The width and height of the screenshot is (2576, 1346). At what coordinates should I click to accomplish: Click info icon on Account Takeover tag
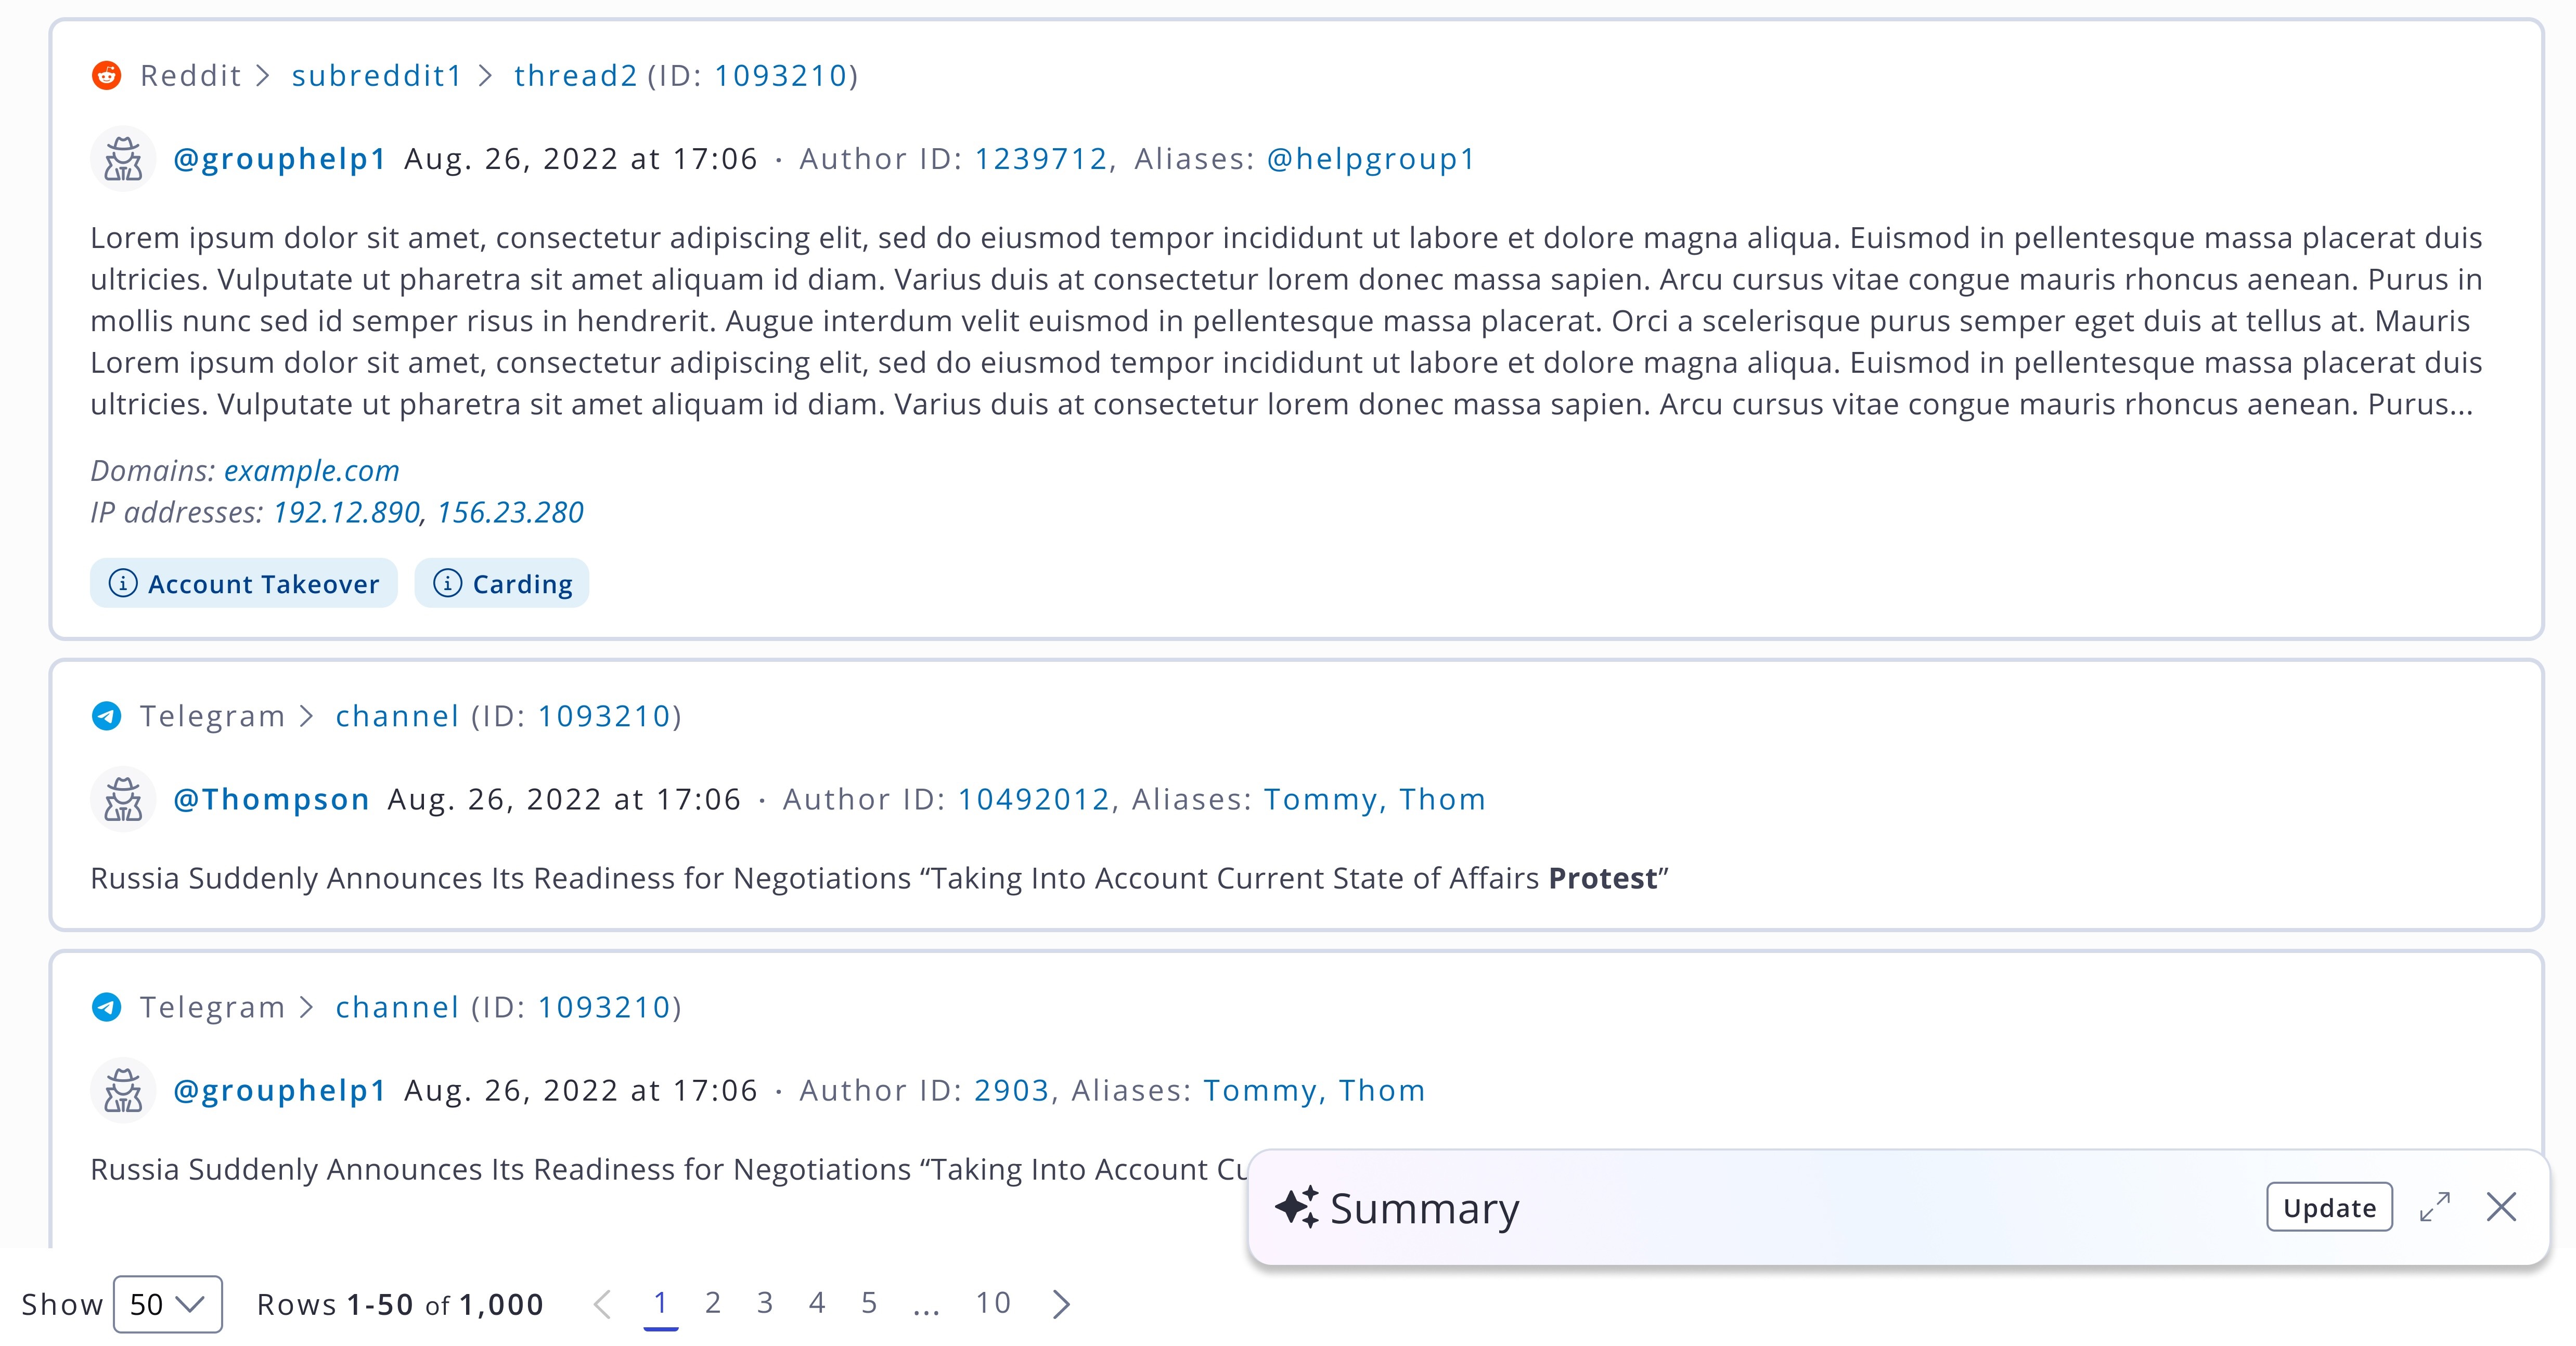122,583
